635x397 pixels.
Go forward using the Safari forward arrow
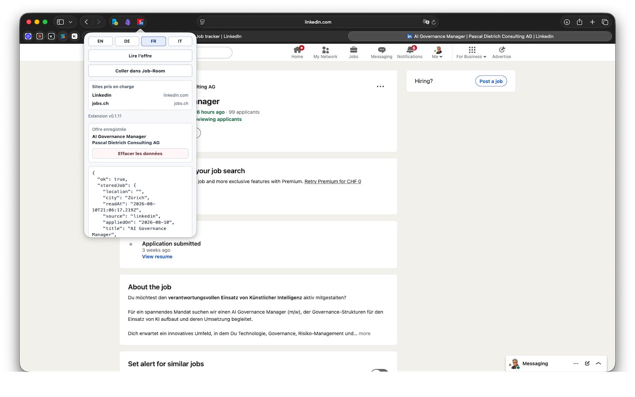click(99, 22)
